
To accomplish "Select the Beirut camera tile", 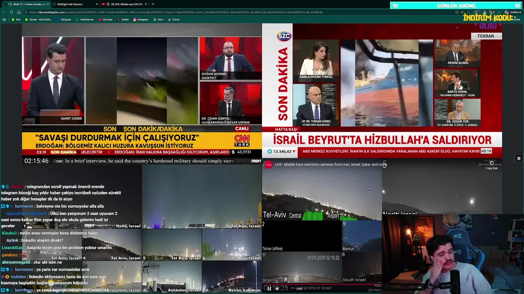I will [x=362, y=236].
